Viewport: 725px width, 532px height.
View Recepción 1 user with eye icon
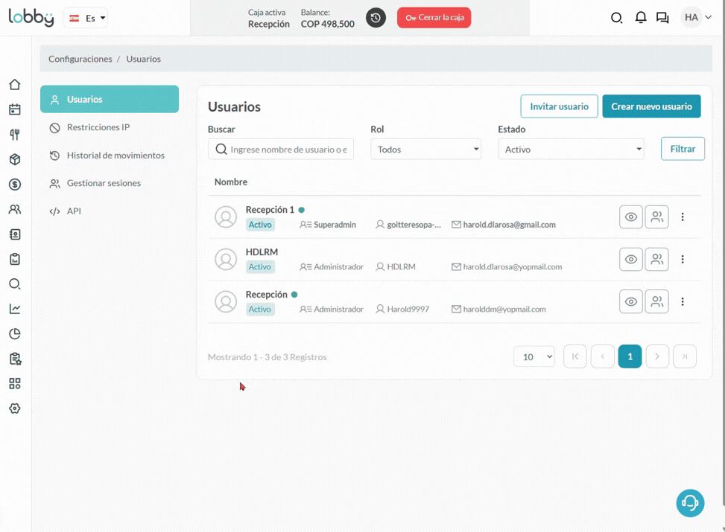630,217
